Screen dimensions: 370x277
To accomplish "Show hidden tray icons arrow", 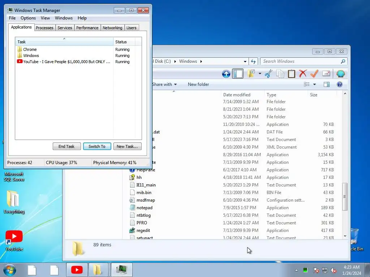I will tap(296, 270).
